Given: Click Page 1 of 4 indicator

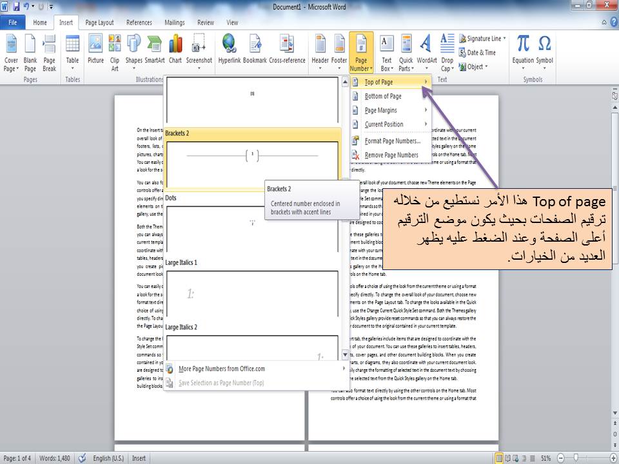Looking at the screenshot, I should 17,458.
